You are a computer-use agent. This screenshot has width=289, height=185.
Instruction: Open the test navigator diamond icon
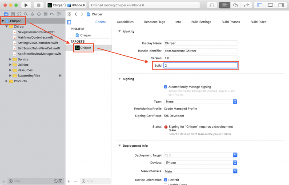coord(39,14)
